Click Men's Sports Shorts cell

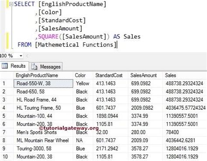tap(43, 132)
